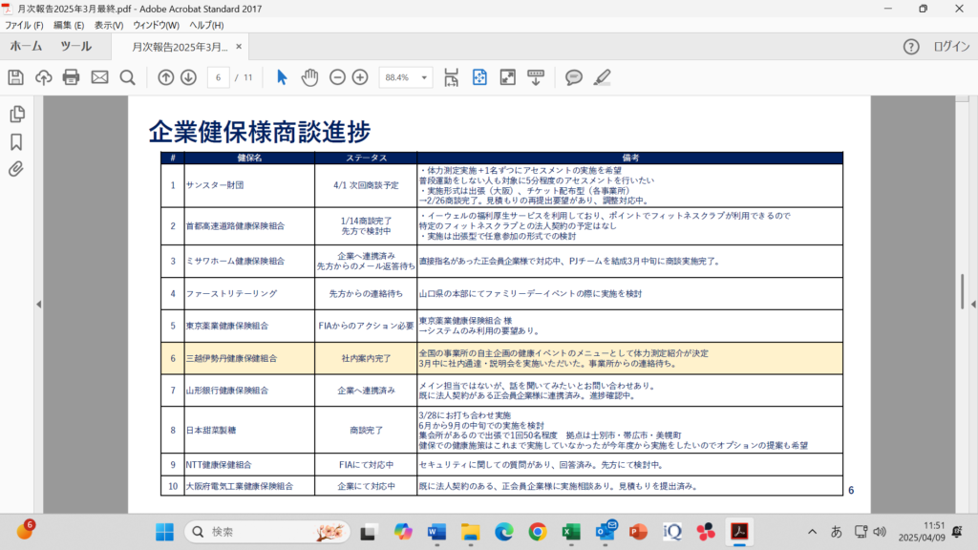Click the fit width scrolling icon

451,77
